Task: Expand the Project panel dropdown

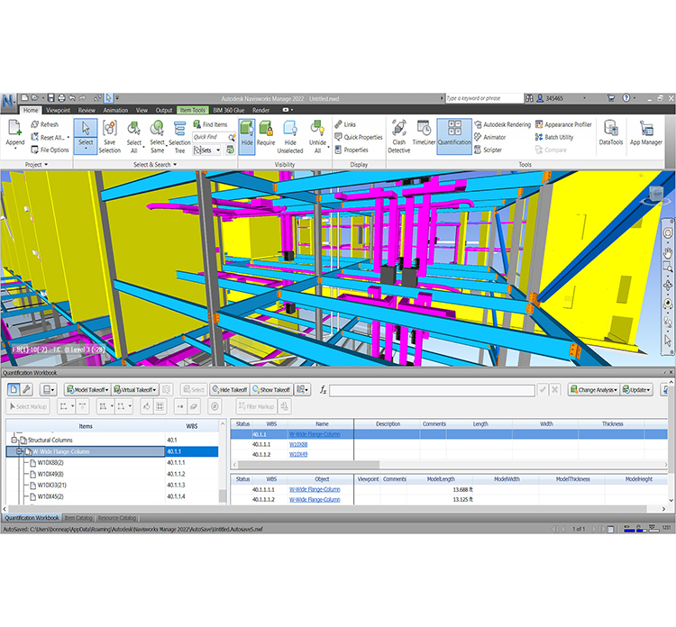Action: (36, 165)
